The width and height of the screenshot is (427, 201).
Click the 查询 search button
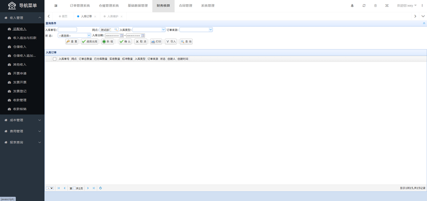click(x=186, y=42)
